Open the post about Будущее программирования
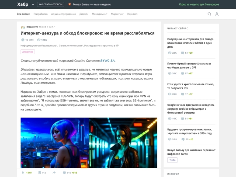 tap(190, 131)
